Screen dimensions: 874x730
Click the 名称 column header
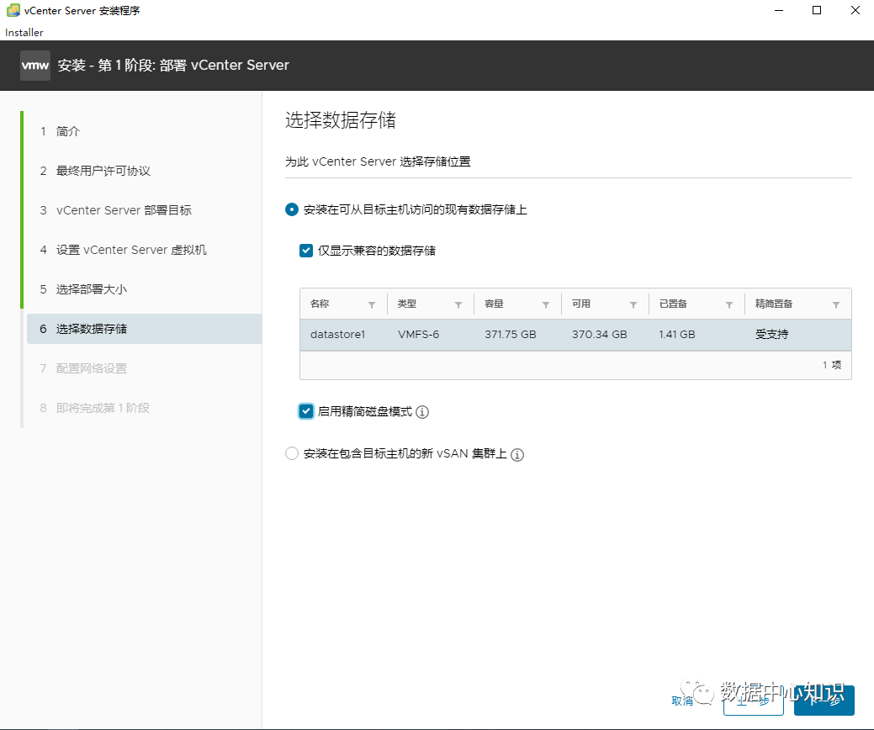(x=320, y=304)
